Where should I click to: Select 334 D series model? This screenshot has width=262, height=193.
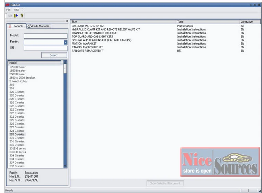tap(17, 159)
